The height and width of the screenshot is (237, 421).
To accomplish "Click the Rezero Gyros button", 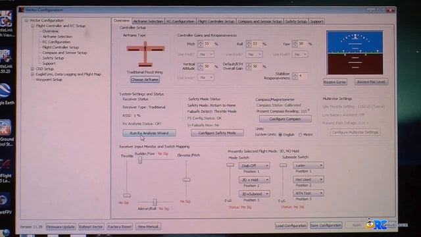I will [x=335, y=82].
